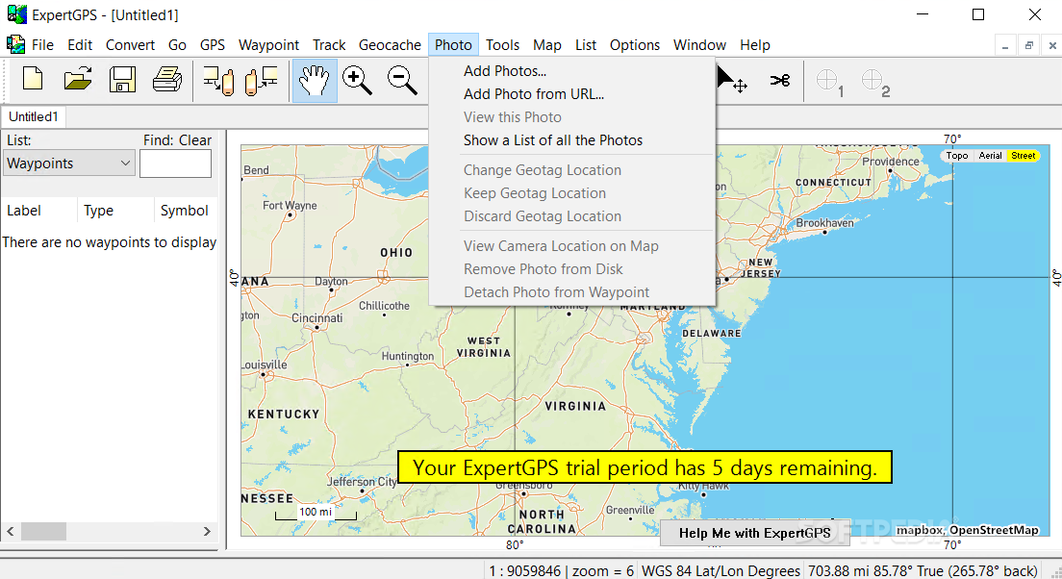This screenshot has width=1062, height=579.
Task: Click the horizontal scrollbar thumb in list
Action: pyautogui.click(x=43, y=532)
